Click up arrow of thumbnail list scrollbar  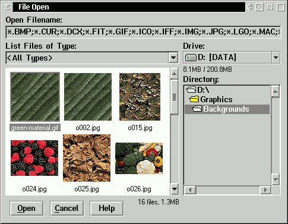[175, 74]
